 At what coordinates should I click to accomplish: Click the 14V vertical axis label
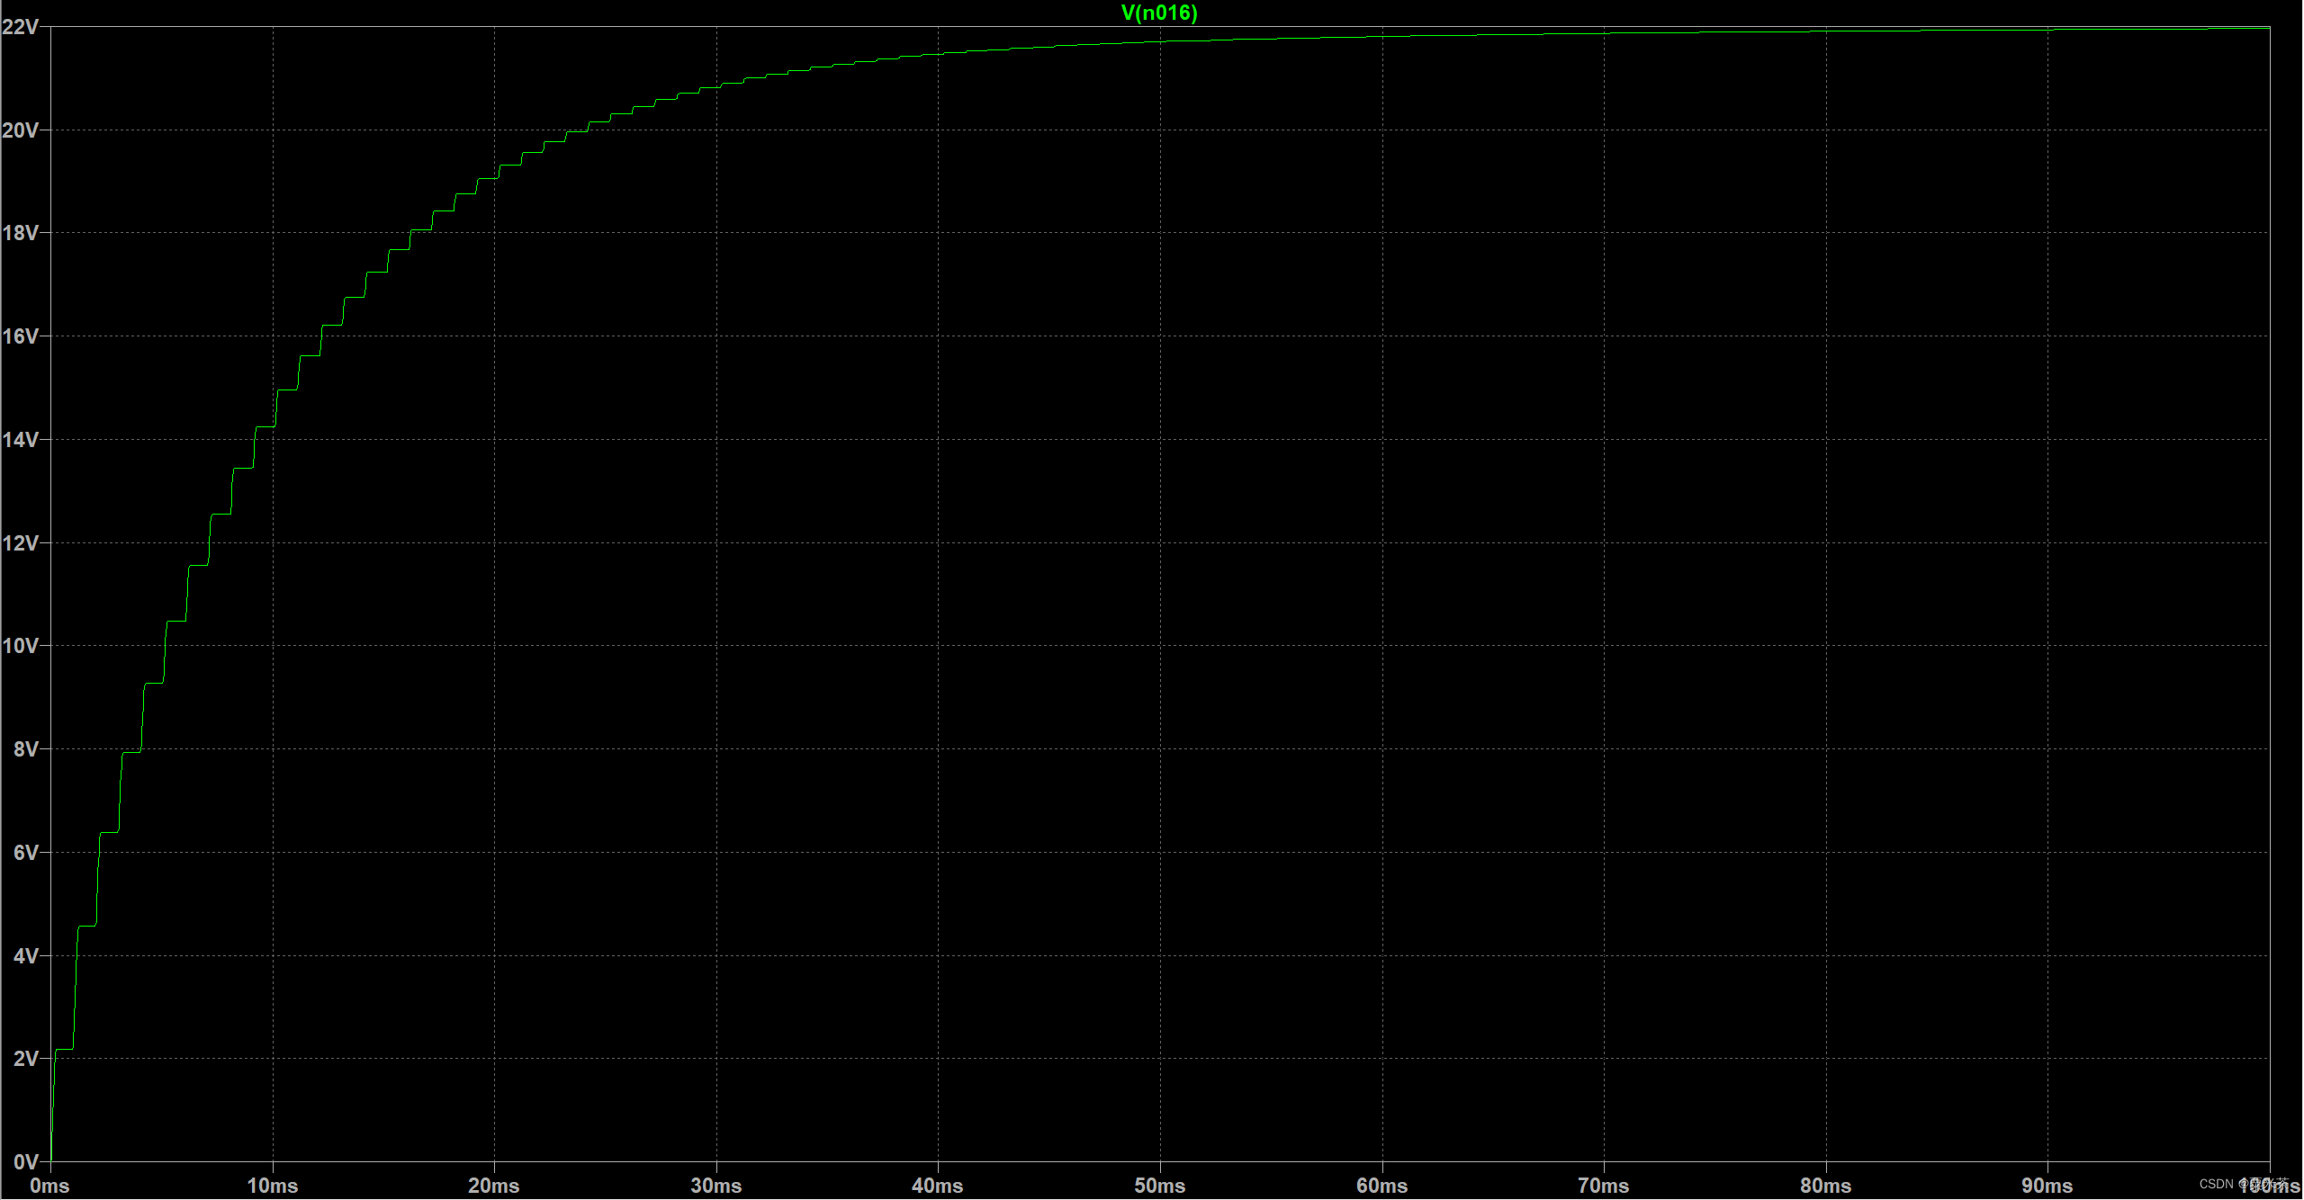click(x=21, y=440)
